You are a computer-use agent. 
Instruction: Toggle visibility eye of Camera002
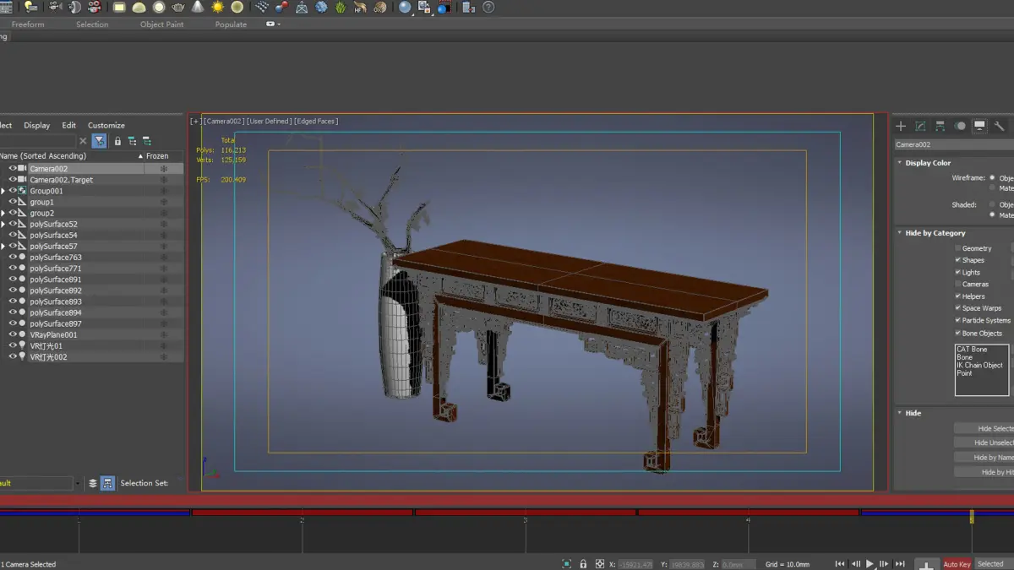point(13,168)
